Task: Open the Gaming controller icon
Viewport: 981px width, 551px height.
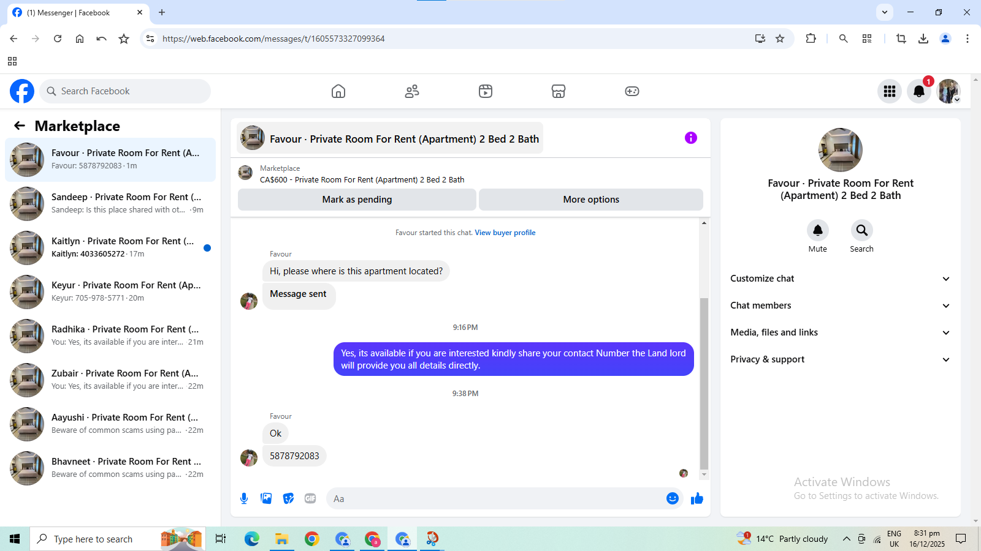Action: (632, 91)
